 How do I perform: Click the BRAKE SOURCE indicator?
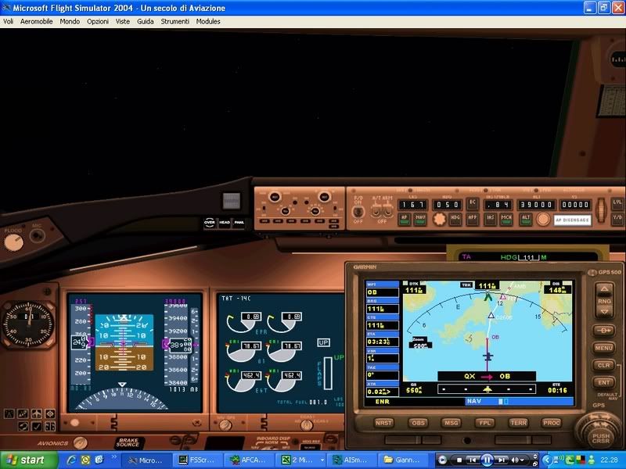point(128,442)
